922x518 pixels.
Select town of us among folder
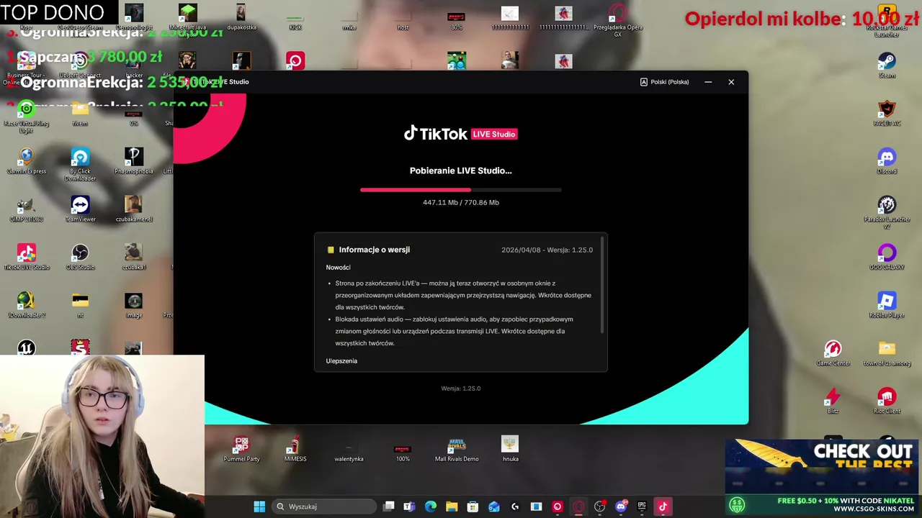click(x=887, y=353)
